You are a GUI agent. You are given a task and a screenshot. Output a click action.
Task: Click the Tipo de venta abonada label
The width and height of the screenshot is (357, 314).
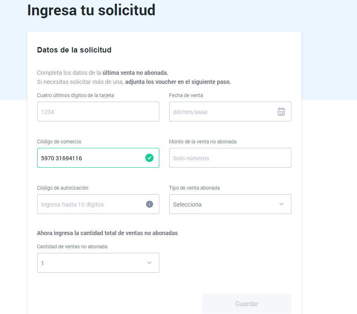[x=194, y=188]
